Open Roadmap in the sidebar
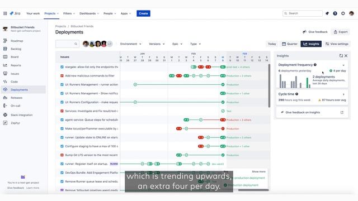 tap(17, 41)
